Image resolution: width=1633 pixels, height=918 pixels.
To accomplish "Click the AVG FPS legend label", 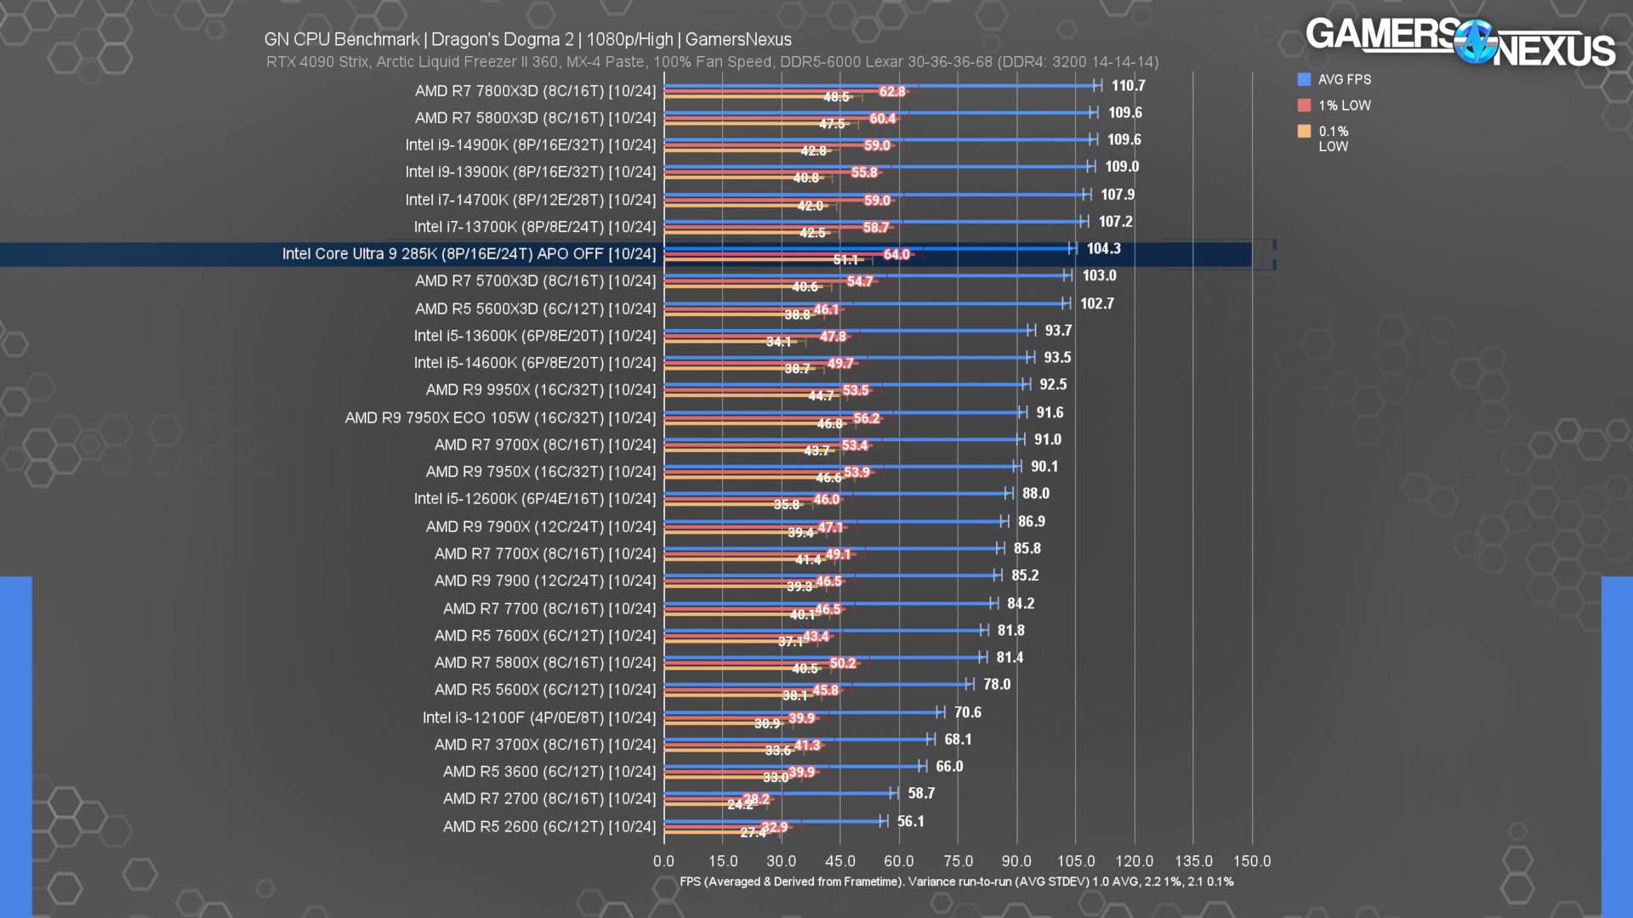I will (x=1345, y=79).
